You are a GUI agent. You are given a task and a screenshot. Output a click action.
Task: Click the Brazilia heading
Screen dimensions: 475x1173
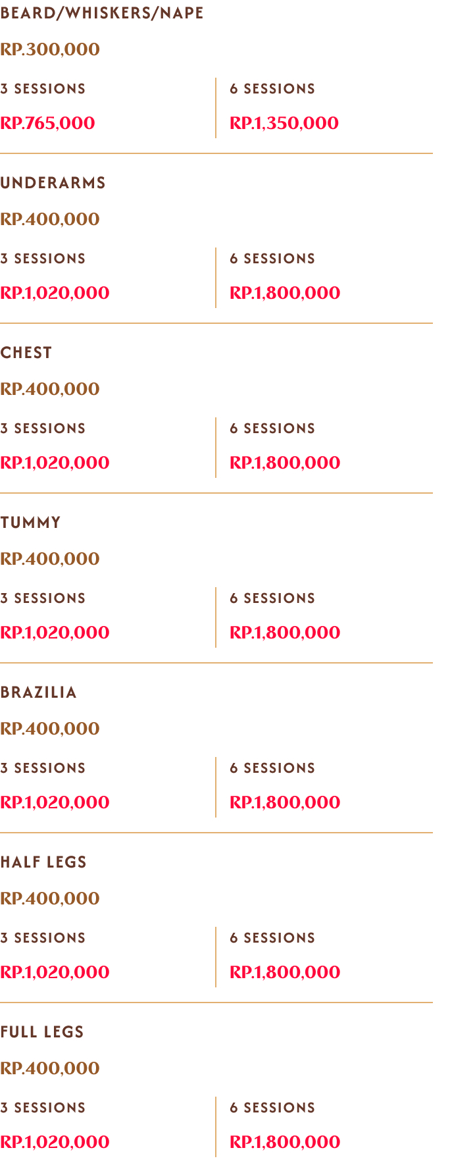[39, 692]
